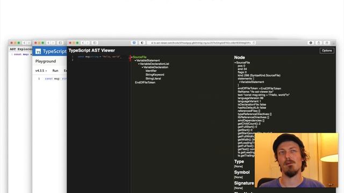This screenshot has width=344, height=193.
Task: Toggle sidebar icon in TypeScript Playground window
Action: [x=60, y=43]
